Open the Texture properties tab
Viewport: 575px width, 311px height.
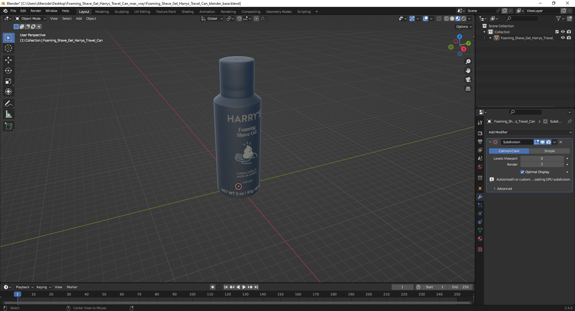click(x=480, y=249)
